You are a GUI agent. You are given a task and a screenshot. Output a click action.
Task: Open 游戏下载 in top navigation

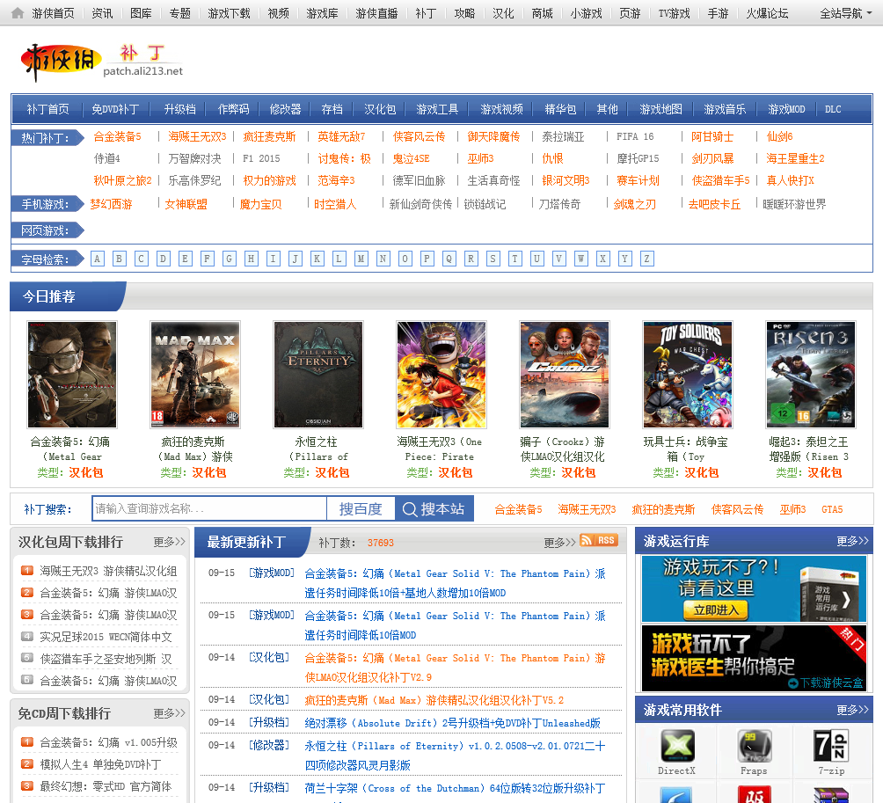[229, 13]
